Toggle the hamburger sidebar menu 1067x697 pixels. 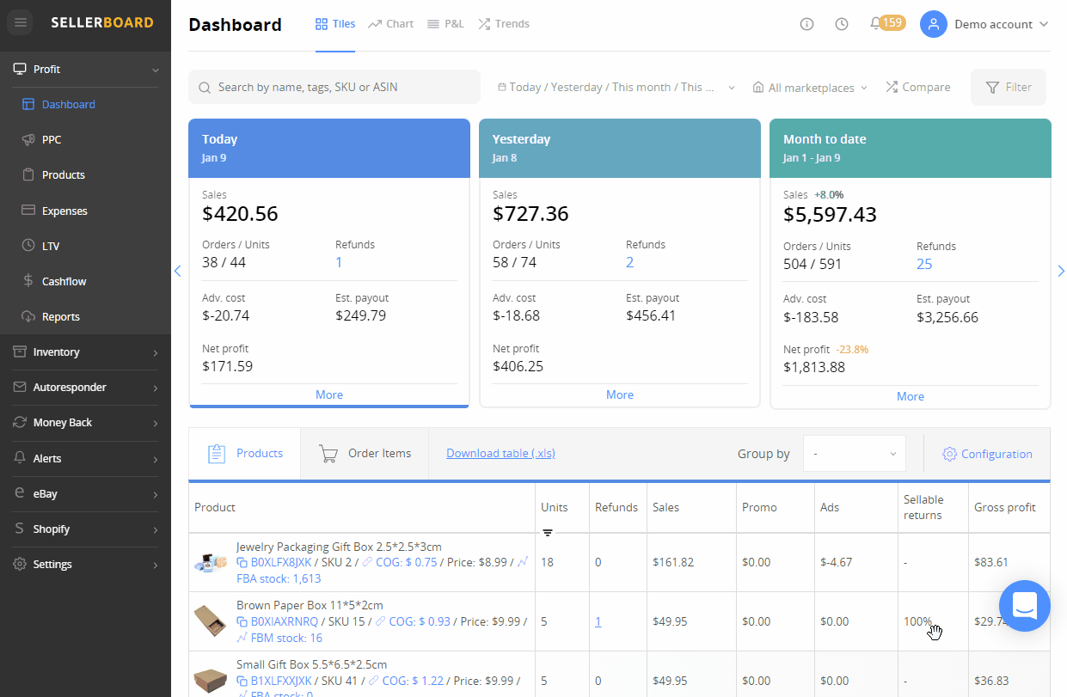pyautogui.click(x=21, y=22)
